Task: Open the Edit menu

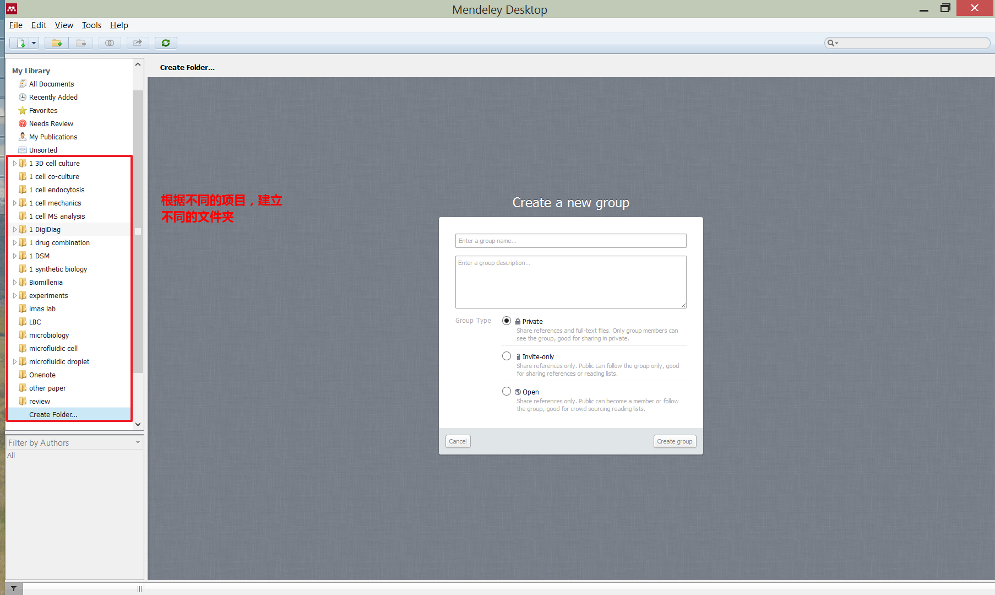Action: click(39, 25)
